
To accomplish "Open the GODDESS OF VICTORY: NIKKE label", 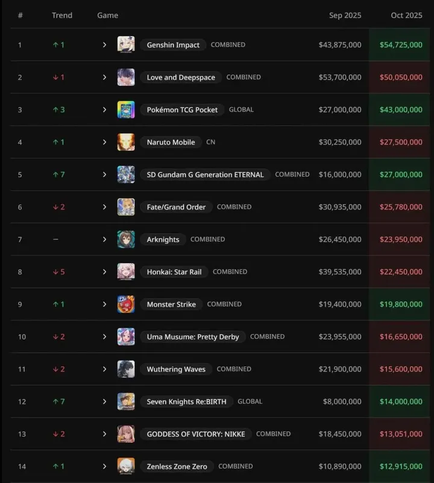I will (196, 434).
